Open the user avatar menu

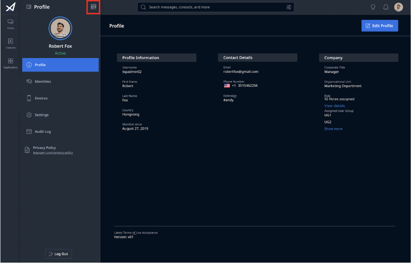[399, 7]
